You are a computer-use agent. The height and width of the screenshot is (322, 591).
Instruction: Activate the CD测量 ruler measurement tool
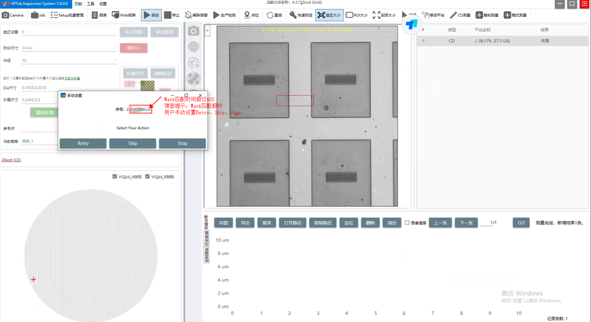click(453, 15)
